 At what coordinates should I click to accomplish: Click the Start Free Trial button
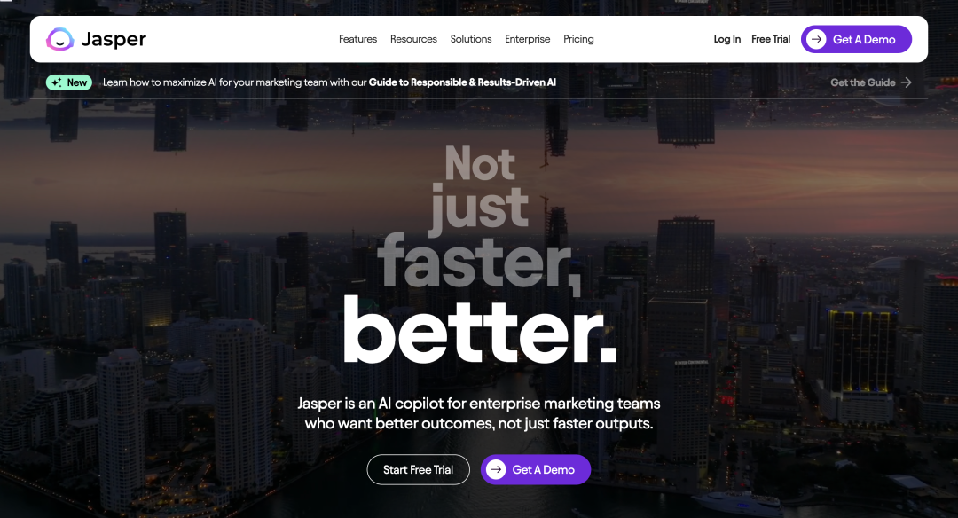(x=419, y=470)
